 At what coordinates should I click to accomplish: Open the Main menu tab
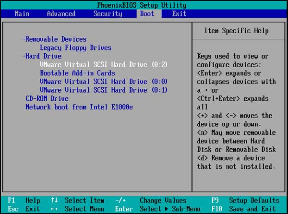22,13
